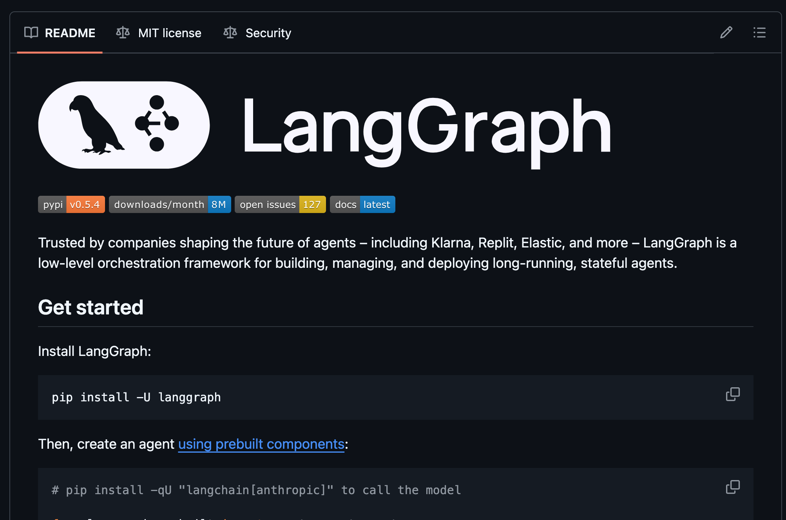Viewport: 786px width, 520px height.
Task: Open the README outline list icon
Action: click(759, 32)
